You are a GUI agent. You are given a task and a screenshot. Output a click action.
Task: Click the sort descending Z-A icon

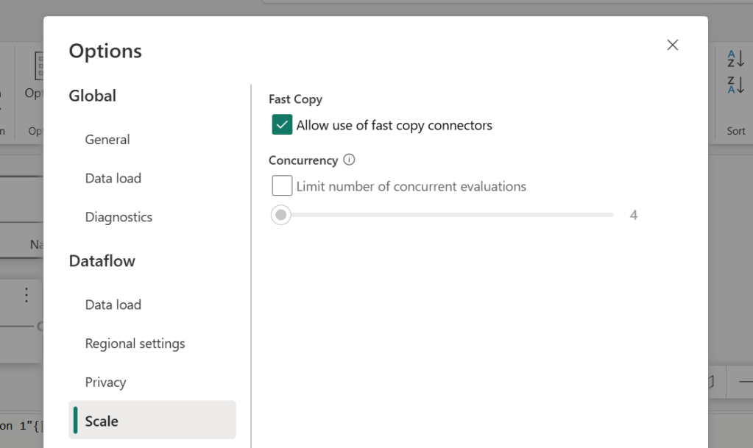click(735, 85)
